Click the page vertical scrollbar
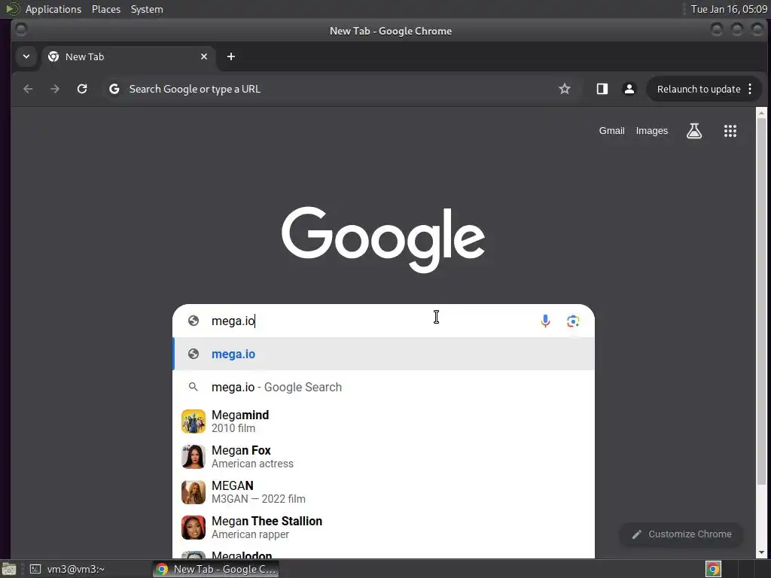The image size is (771, 578). (761, 301)
